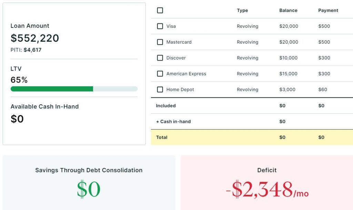
Task: Tick the Visa debt checkbox
Action: pyautogui.click(x=160, y=26)
